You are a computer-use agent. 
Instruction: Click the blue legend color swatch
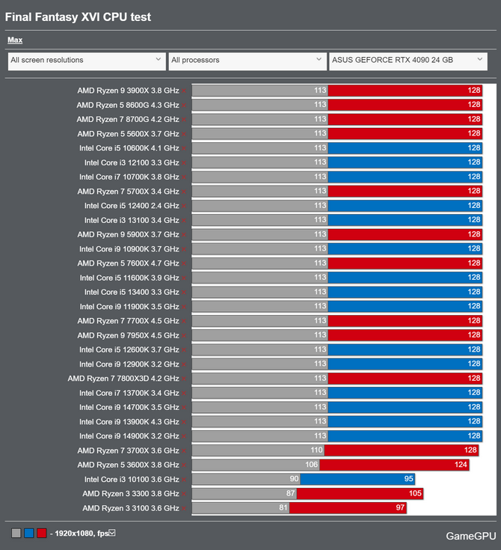pyautogui.click(x=28, y=533)
